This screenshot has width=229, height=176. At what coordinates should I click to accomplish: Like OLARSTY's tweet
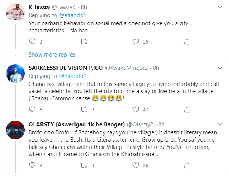point(135,166)
